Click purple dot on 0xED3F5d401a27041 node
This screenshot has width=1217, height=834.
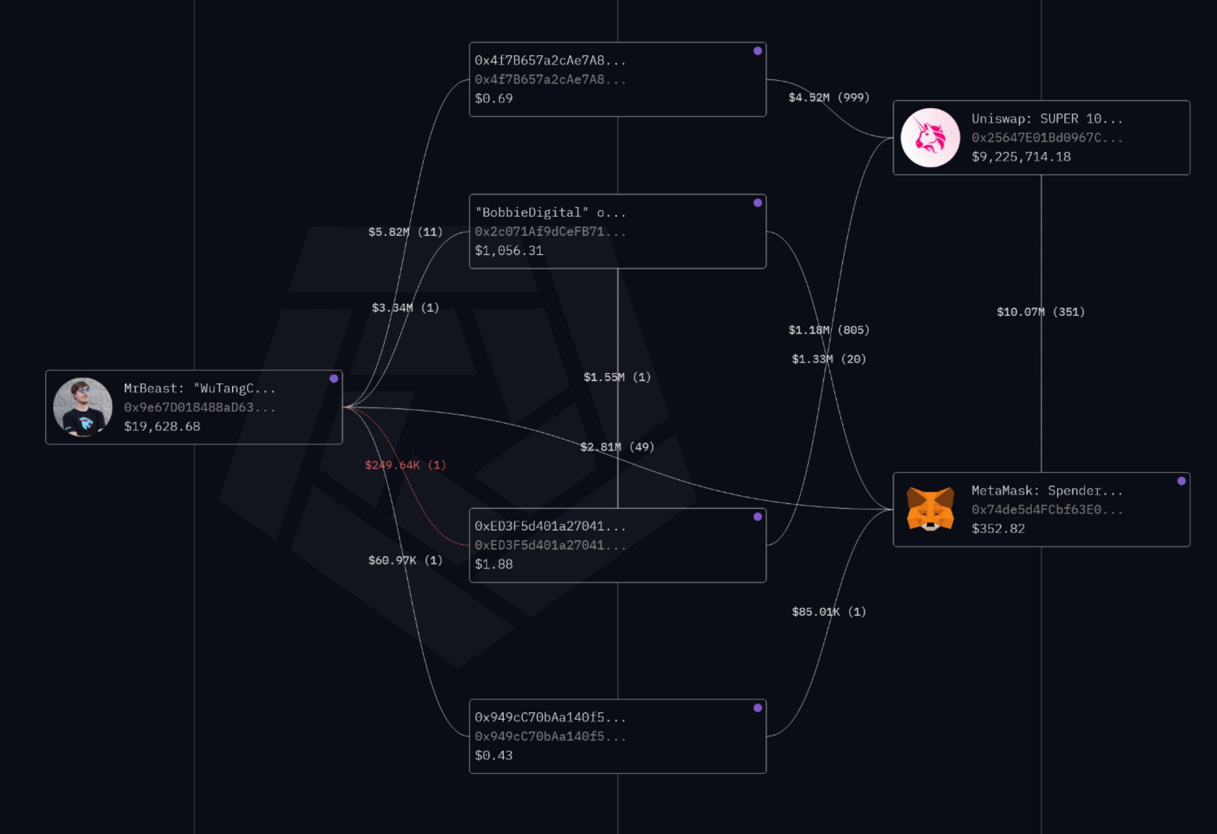(757, 517)
